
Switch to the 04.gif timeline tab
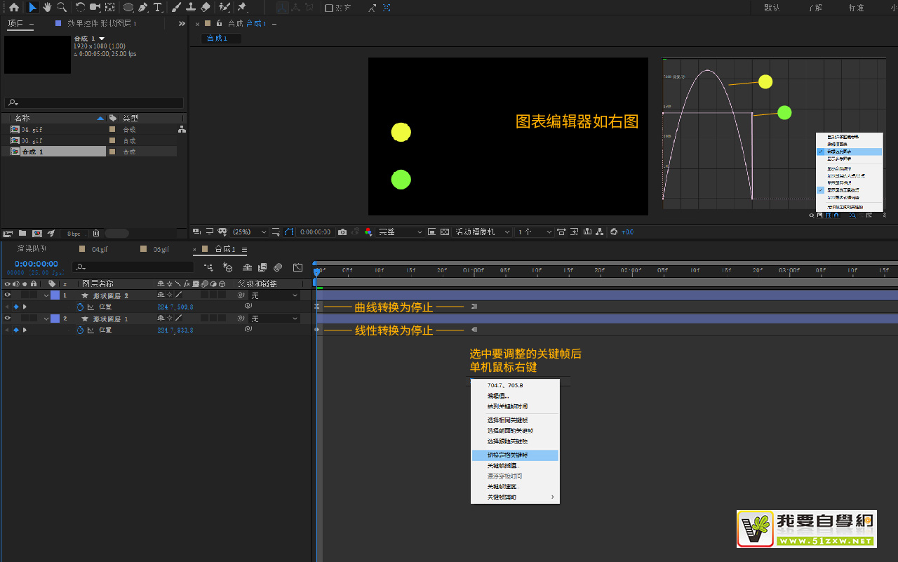click(x=99, y=249)
